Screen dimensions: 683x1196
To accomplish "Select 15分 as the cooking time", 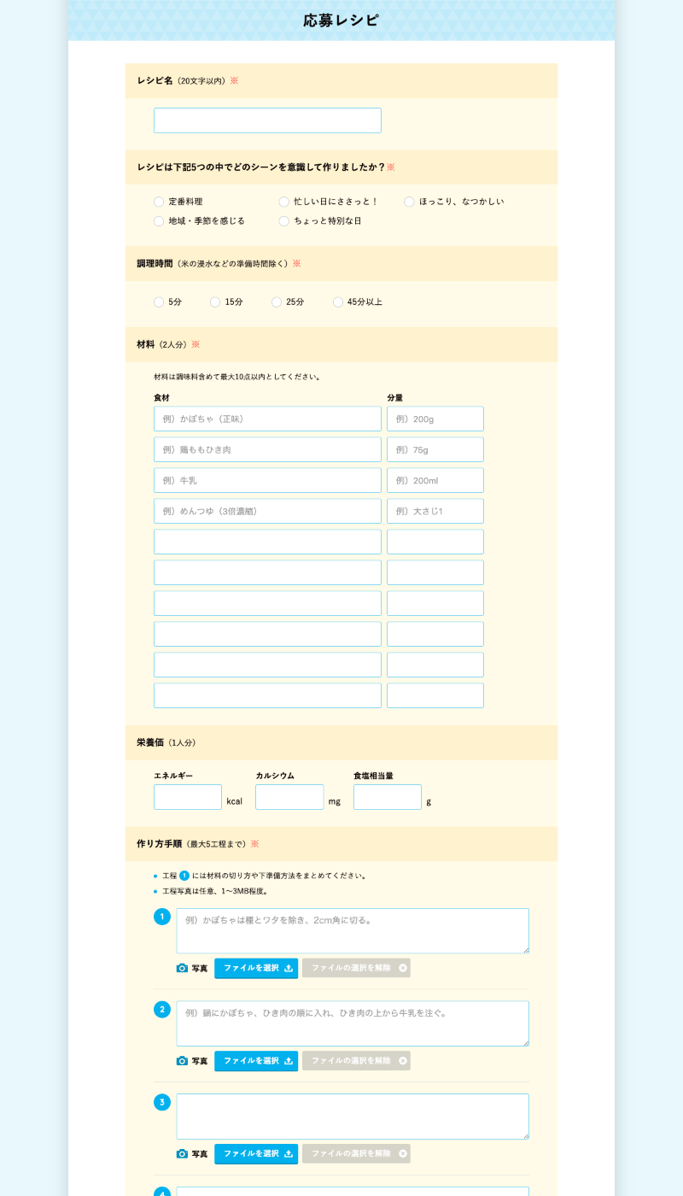I will 215,302.
